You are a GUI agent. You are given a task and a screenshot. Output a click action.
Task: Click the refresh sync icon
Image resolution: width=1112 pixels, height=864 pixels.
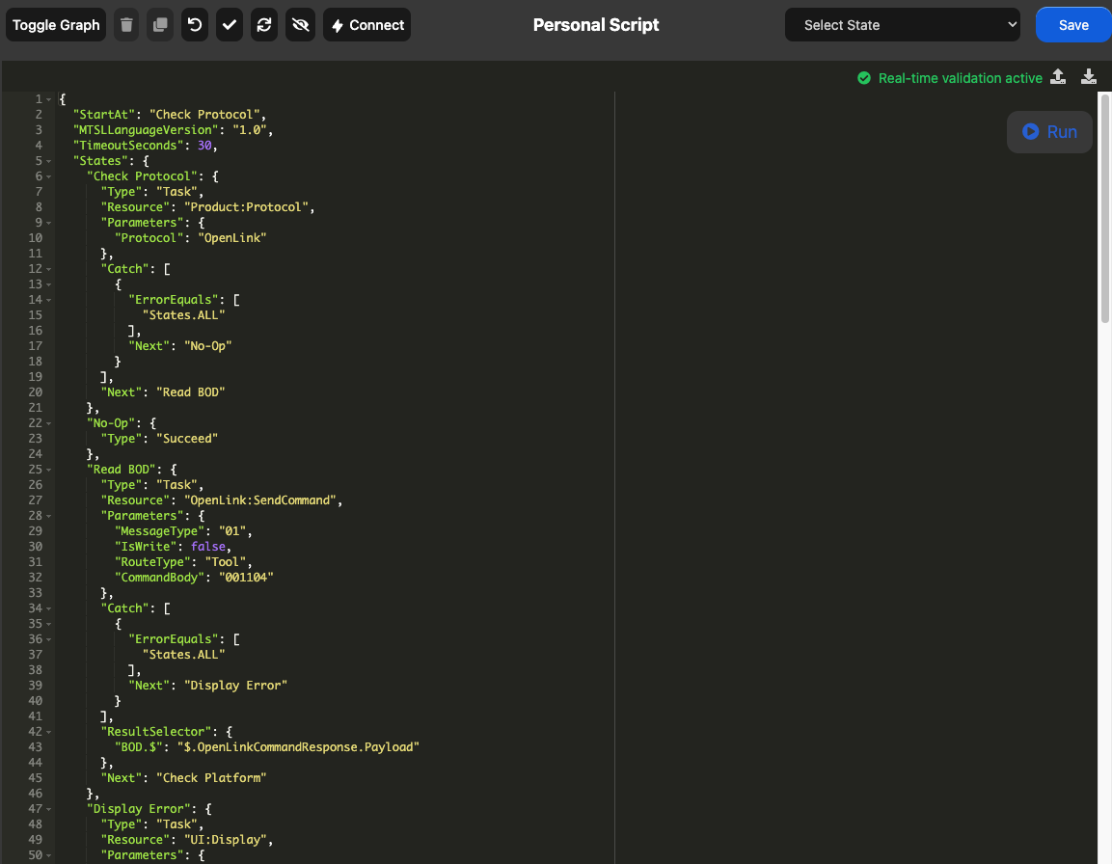(264, 25)
